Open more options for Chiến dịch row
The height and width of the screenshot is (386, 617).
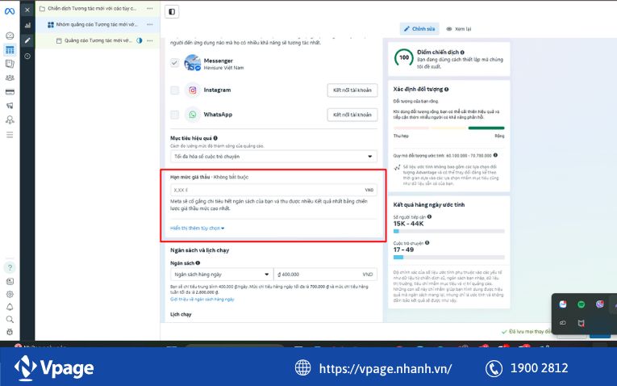click(x=150, y=8)
